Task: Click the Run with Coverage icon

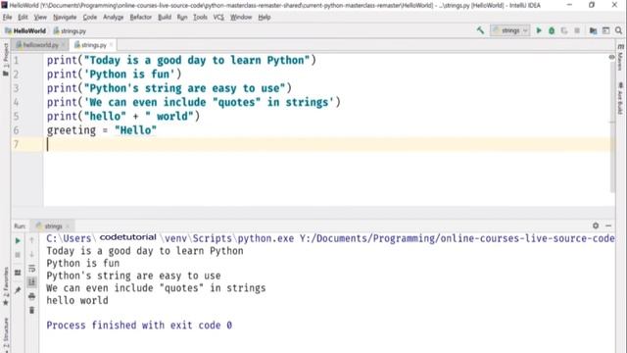Action: click(564, 30)
